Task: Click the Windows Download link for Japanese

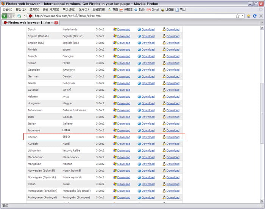Action: click(124, 130)
